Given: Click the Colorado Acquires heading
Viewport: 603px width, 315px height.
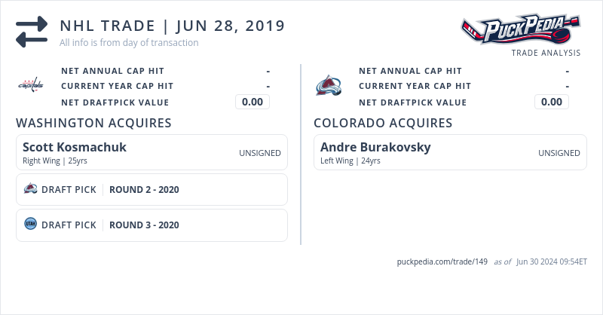Looking at the screenshot, I should pos(383,123).
